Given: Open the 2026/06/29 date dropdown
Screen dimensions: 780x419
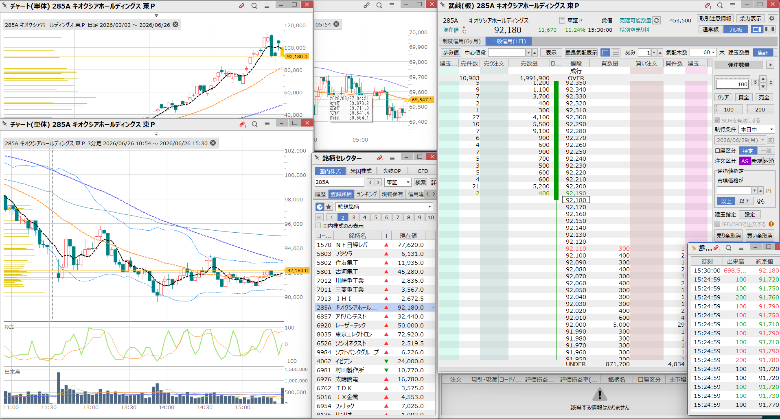Looking at the screenshot, I should coord(741,140).
